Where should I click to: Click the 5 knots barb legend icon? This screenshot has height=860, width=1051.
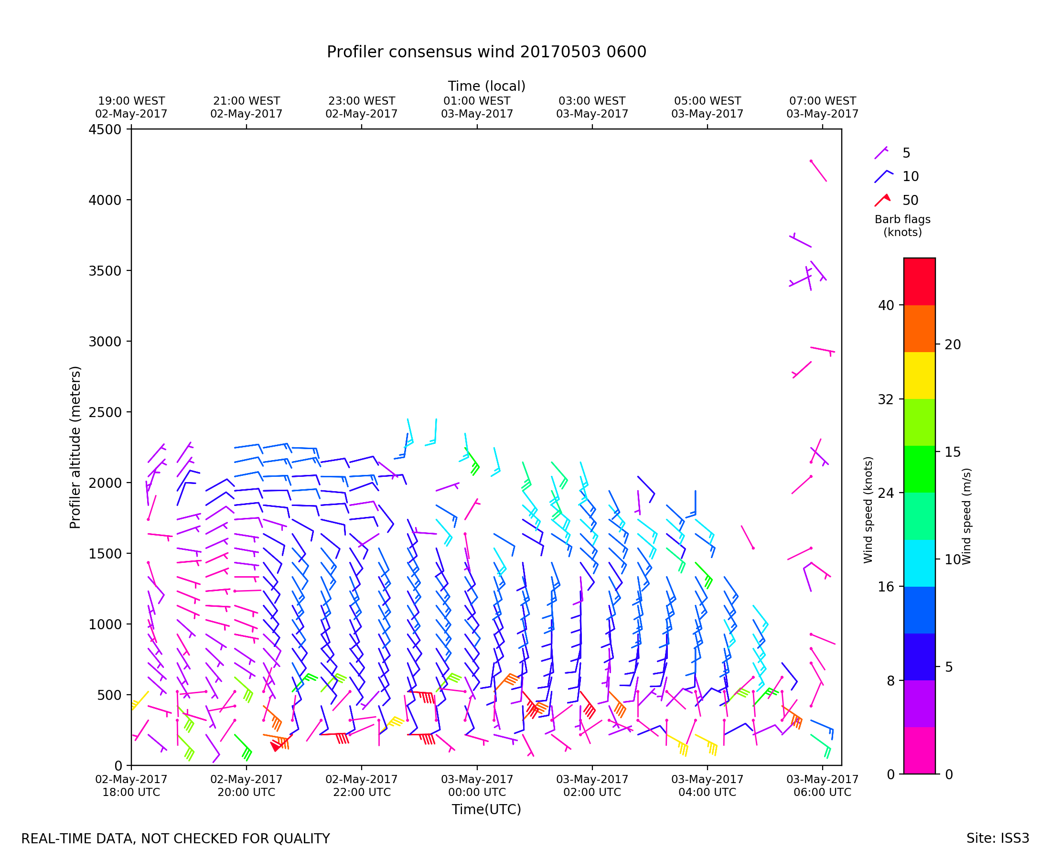[881, 153]
